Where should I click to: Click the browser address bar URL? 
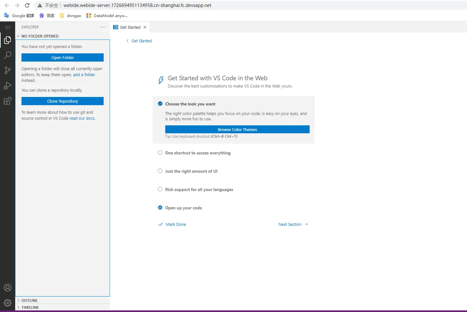pyautogui.click(x=137, y=5)
